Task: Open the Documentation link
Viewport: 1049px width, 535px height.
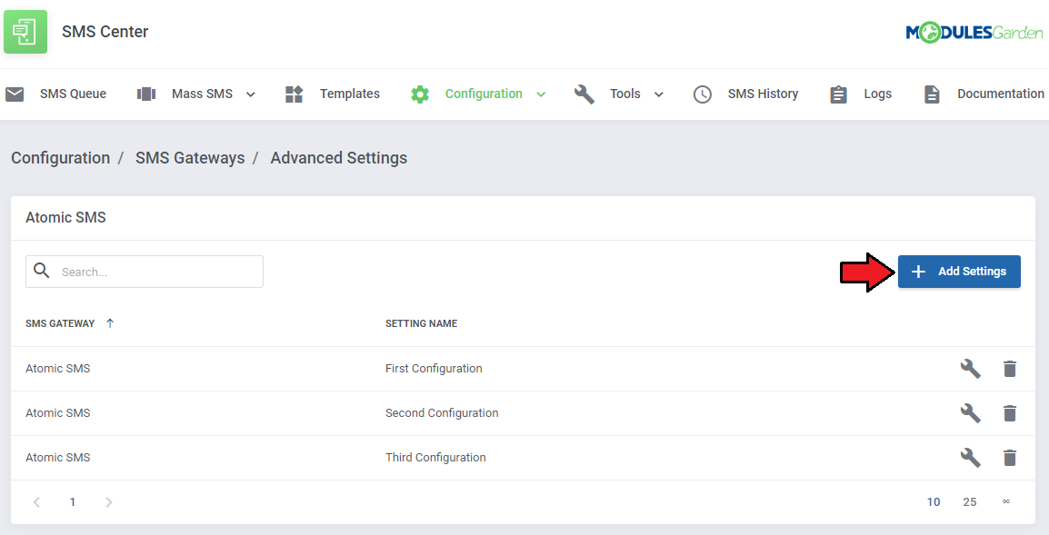Action: 1001,94
